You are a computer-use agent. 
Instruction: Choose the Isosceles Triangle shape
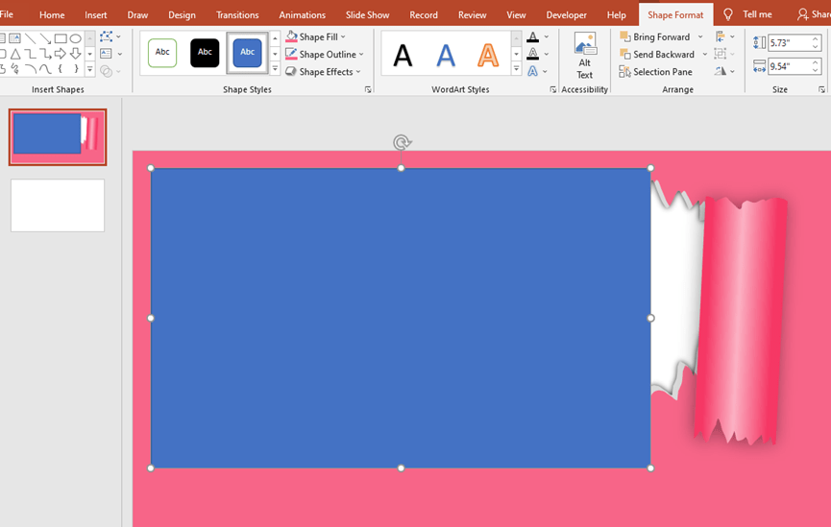click(15, 54)
